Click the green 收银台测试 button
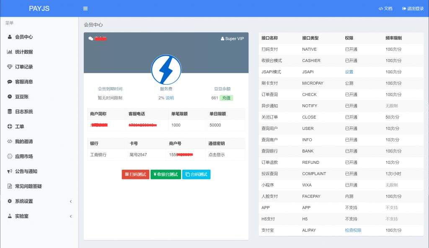Image resolution: width=429 pixels, height=248 pixels. point(165,174)
